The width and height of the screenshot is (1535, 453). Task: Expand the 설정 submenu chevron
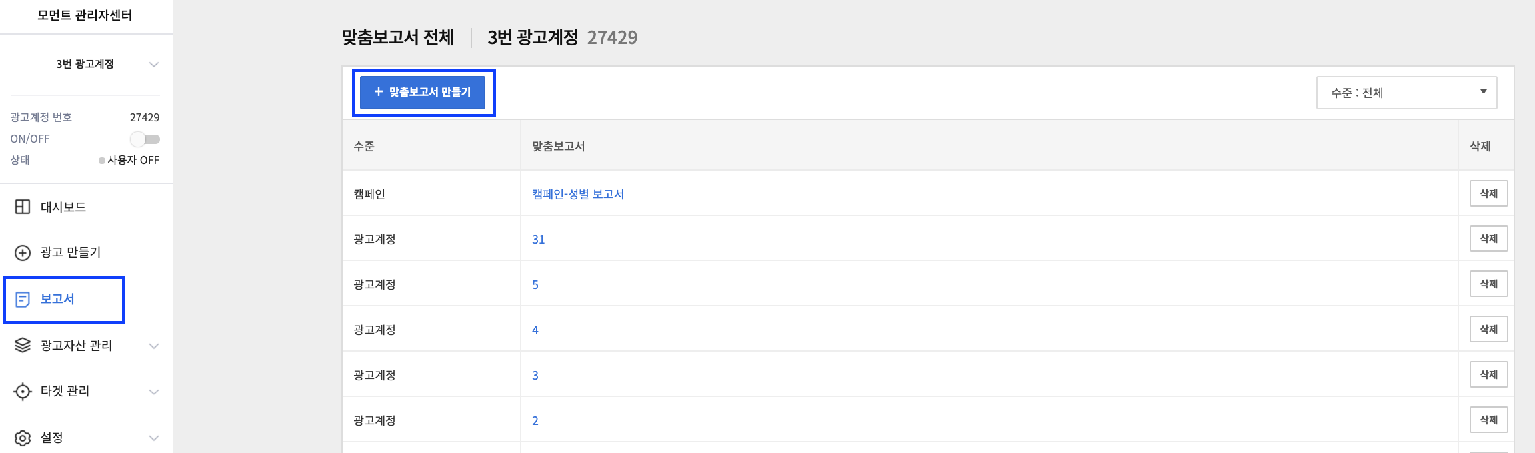point(154,438)
